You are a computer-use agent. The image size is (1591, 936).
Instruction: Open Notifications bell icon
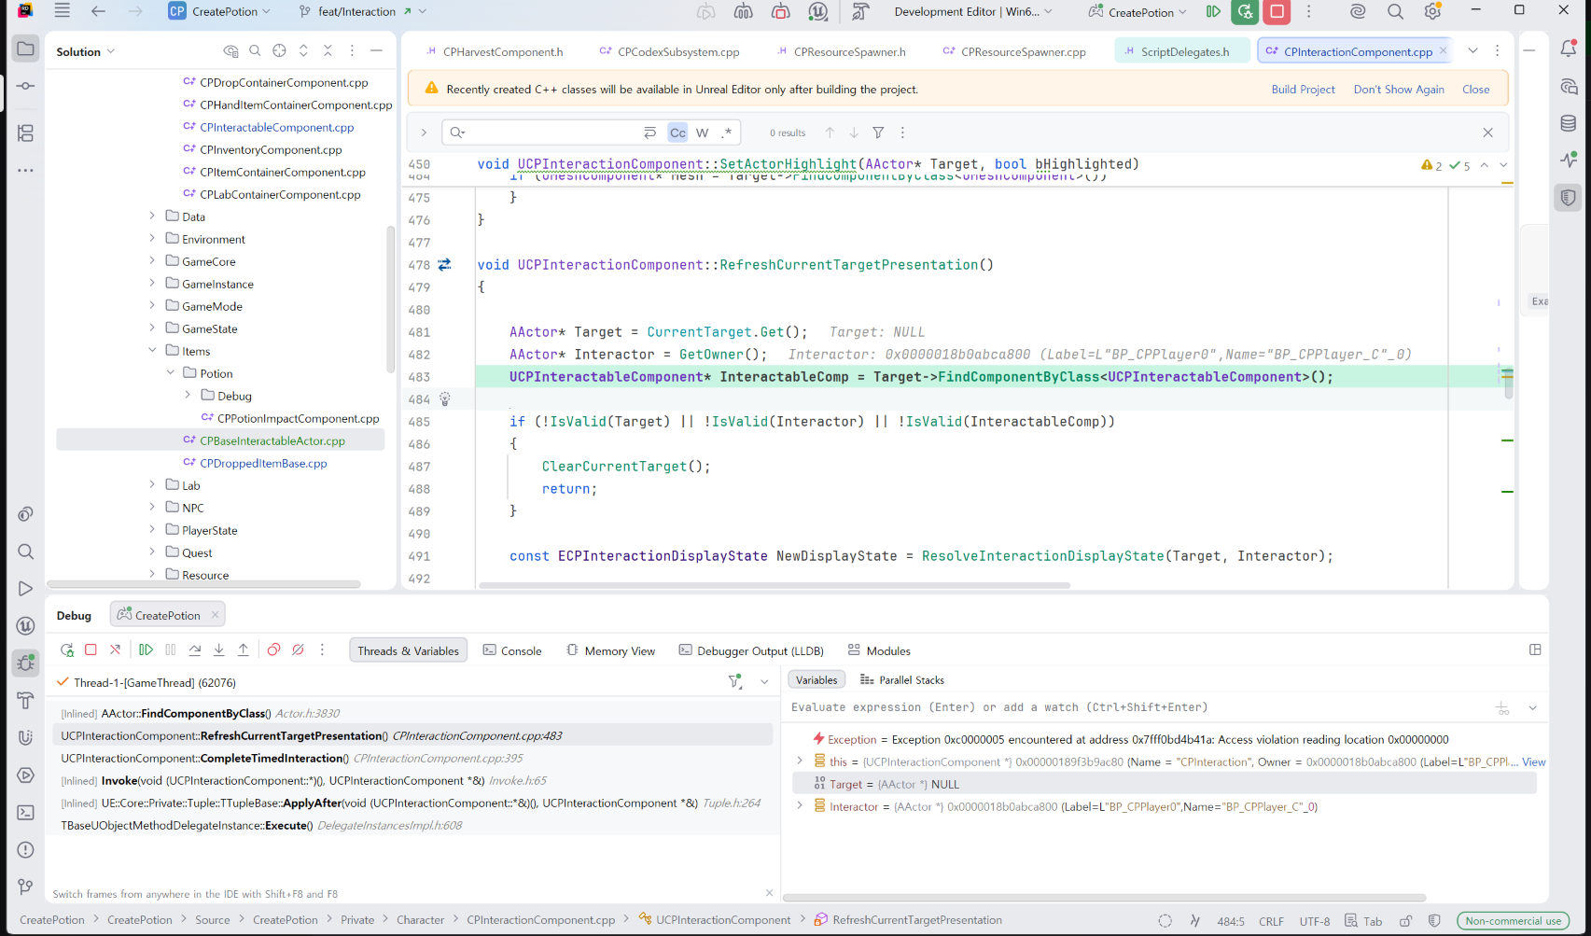coord(1569,49)
